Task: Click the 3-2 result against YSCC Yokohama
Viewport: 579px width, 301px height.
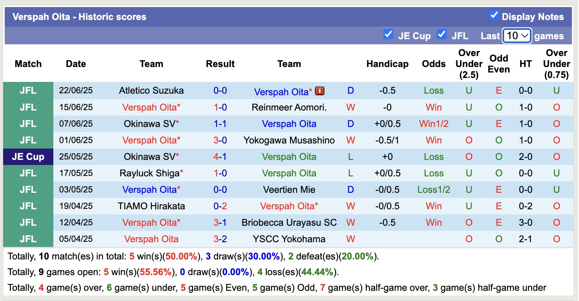Action: pyautogui.click(x=220, y=239)
